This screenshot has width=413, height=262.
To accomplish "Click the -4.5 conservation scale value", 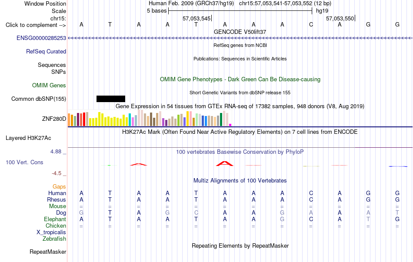I will coord(57,173).
